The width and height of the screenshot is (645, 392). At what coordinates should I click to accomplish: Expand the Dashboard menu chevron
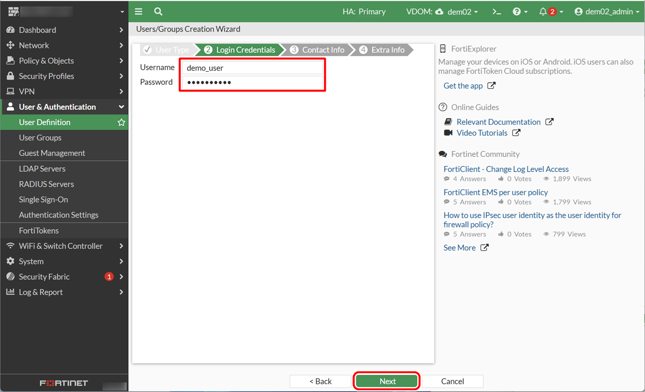coord(121,30)
